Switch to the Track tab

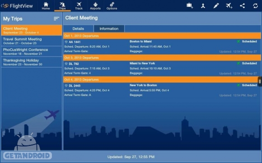point(79,6)
